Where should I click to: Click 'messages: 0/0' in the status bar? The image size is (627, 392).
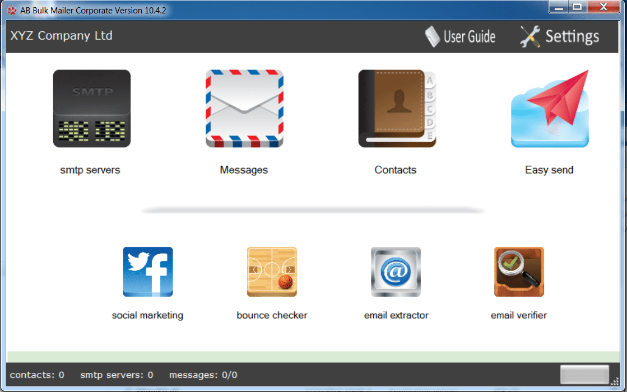coord(203,375)
